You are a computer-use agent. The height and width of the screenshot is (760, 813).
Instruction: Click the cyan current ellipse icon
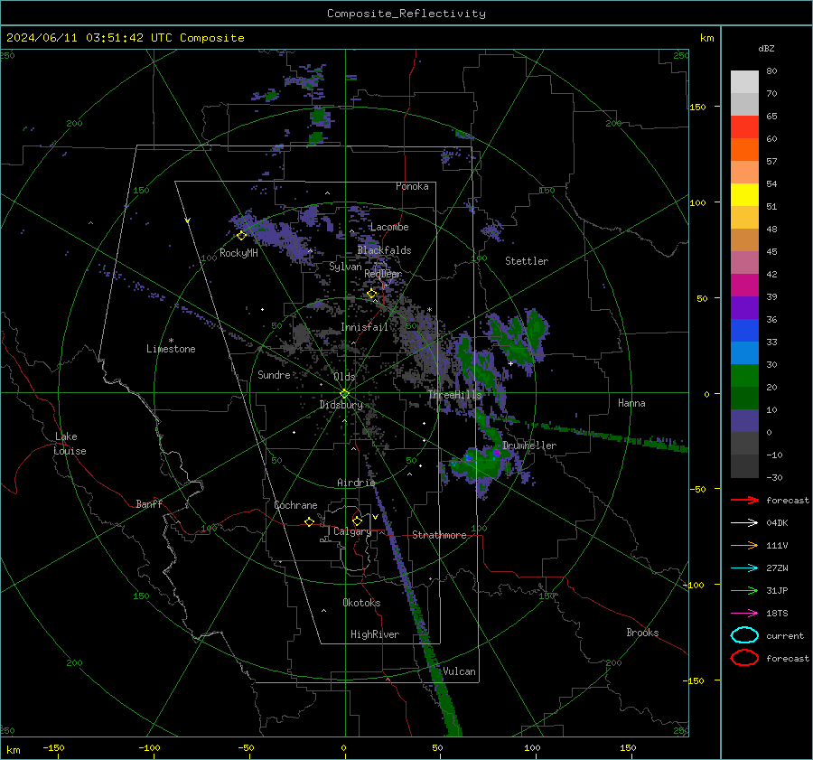pyautogui.click(x=744, y=635)
